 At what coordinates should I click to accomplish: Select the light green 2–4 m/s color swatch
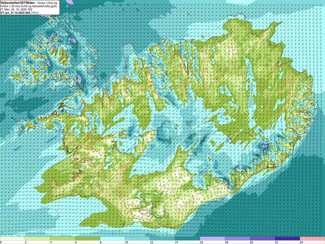[38, 239]
